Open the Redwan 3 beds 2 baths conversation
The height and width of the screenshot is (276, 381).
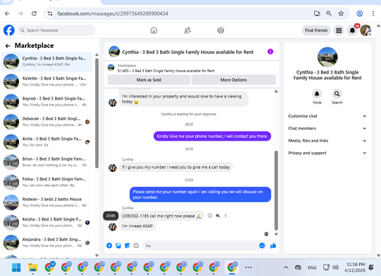[46, 202]
